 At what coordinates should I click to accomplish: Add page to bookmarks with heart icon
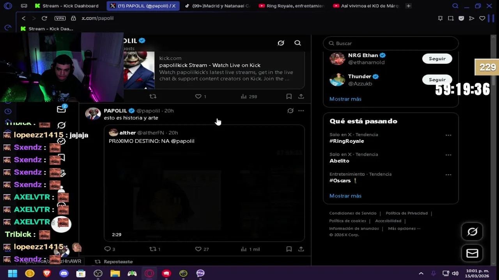click(482, 18)
